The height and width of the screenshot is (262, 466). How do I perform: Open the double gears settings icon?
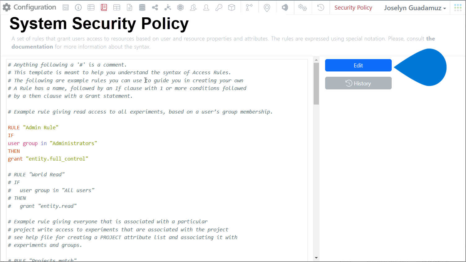[x=303, y=8]
